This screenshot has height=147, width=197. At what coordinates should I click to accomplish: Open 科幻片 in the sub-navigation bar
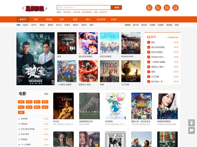pos(59,25)
